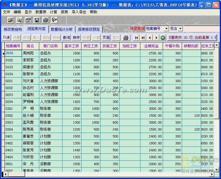Click the green circle refresh button
221x179 pixels.
(163, 38)
